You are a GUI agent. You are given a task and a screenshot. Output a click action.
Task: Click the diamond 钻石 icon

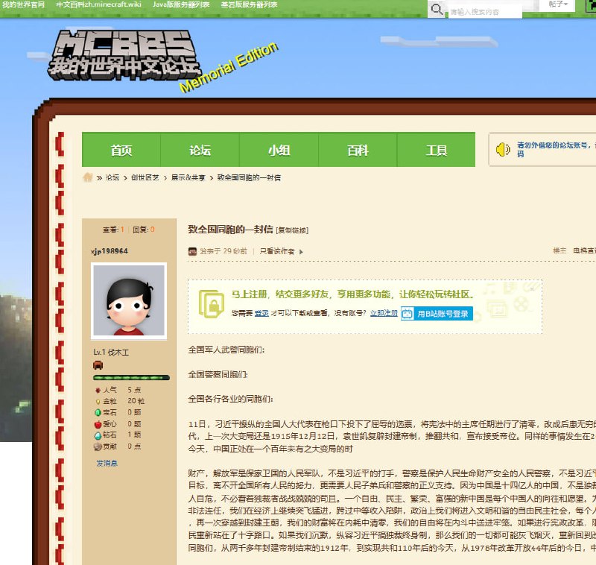click(97, 435)
